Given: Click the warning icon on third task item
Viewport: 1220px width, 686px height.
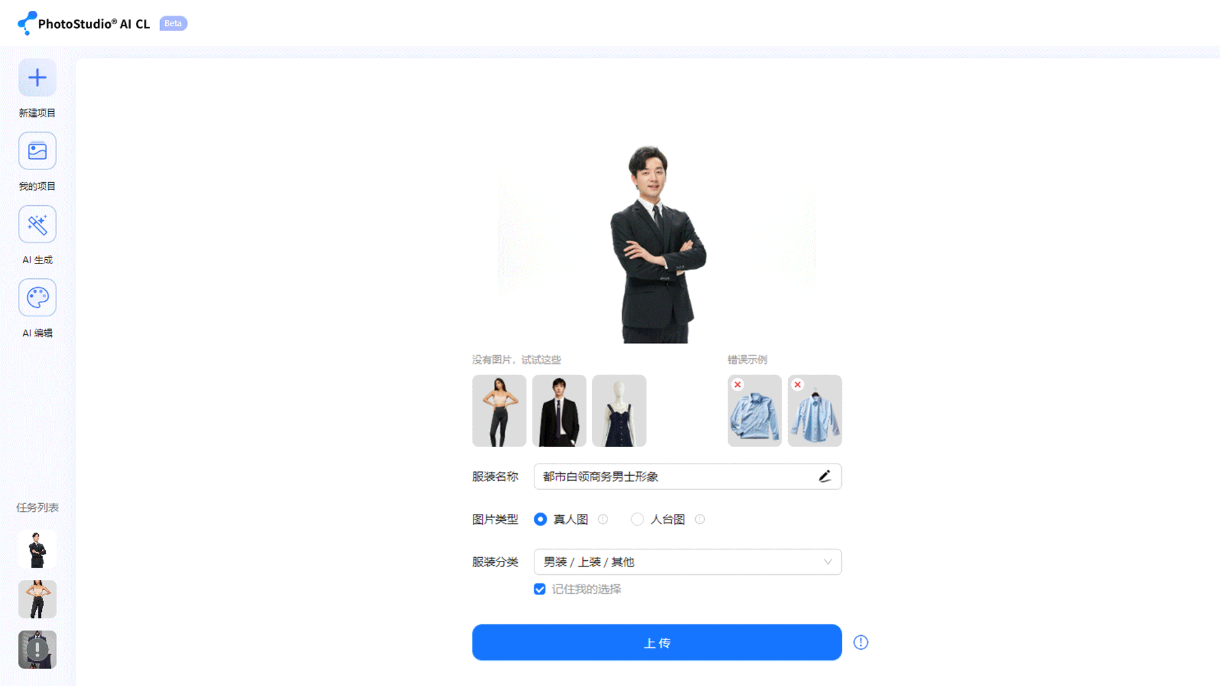Looking at the screenshot, I should pyautogui.click(x=37, y=649).
